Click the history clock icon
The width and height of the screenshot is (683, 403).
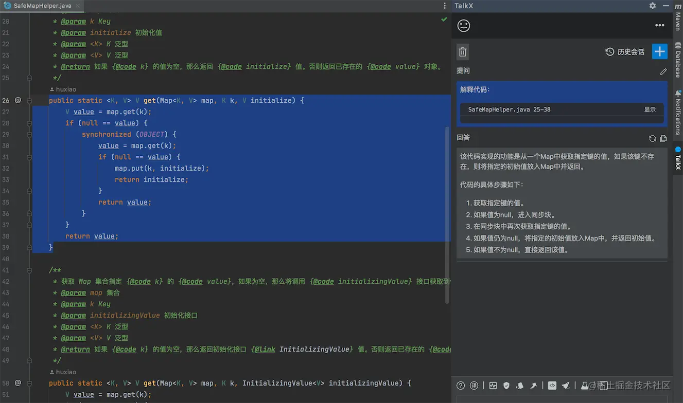tap(610, 52)
